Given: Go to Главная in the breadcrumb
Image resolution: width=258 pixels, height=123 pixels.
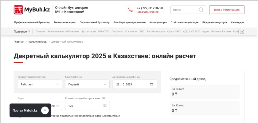Looking at the screenshot, I should point(19,42).
